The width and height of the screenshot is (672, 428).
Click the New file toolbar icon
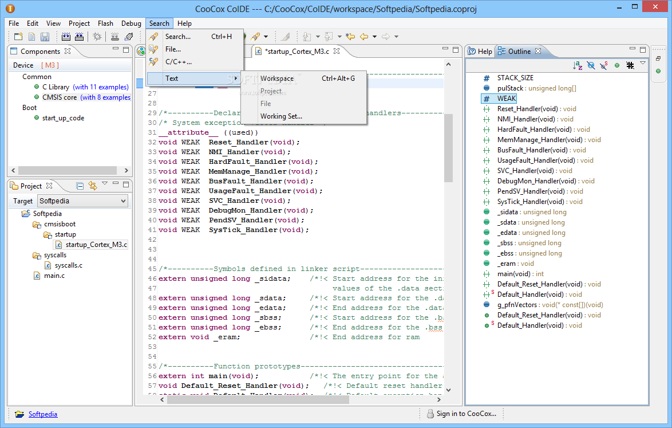pyautogui.click(x=18, y=37)
